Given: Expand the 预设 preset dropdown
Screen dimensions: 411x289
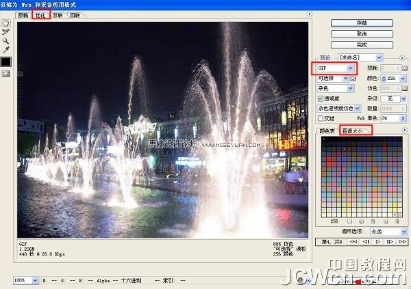Looking at the screenshot, I should [x=378, y=57].
